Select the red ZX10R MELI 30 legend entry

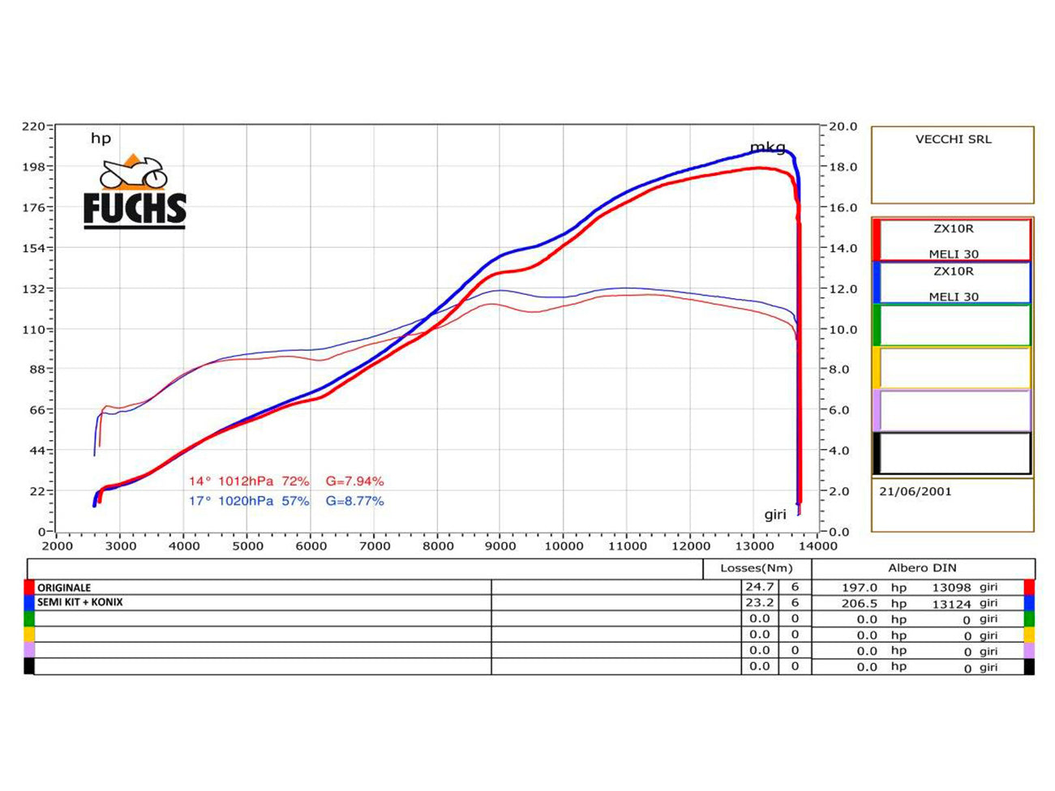coord(957,239)
